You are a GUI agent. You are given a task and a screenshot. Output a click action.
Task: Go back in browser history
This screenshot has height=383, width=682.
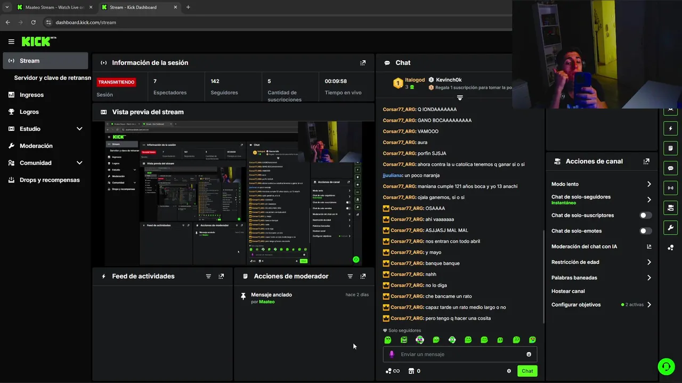(x=7, y=22)
